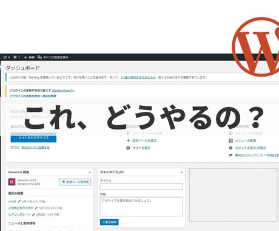Collapse the クイックドラフト panel arrow
This screenshot has height=231, width=279.
click(x=181, y=172)
